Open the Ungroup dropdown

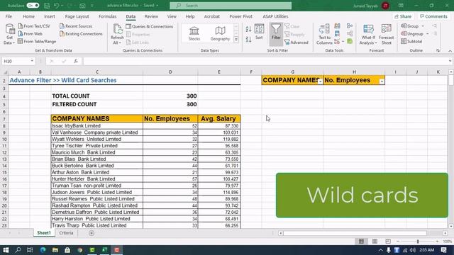[414, 34]
